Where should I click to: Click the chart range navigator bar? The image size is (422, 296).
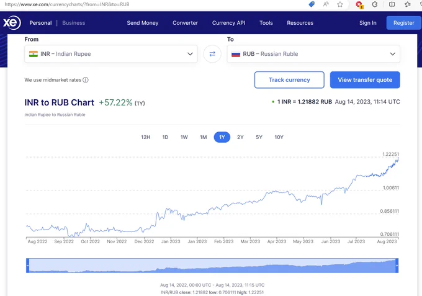[212, 266]
